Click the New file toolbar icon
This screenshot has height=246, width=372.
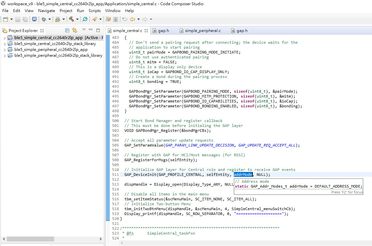click(6, 20)
